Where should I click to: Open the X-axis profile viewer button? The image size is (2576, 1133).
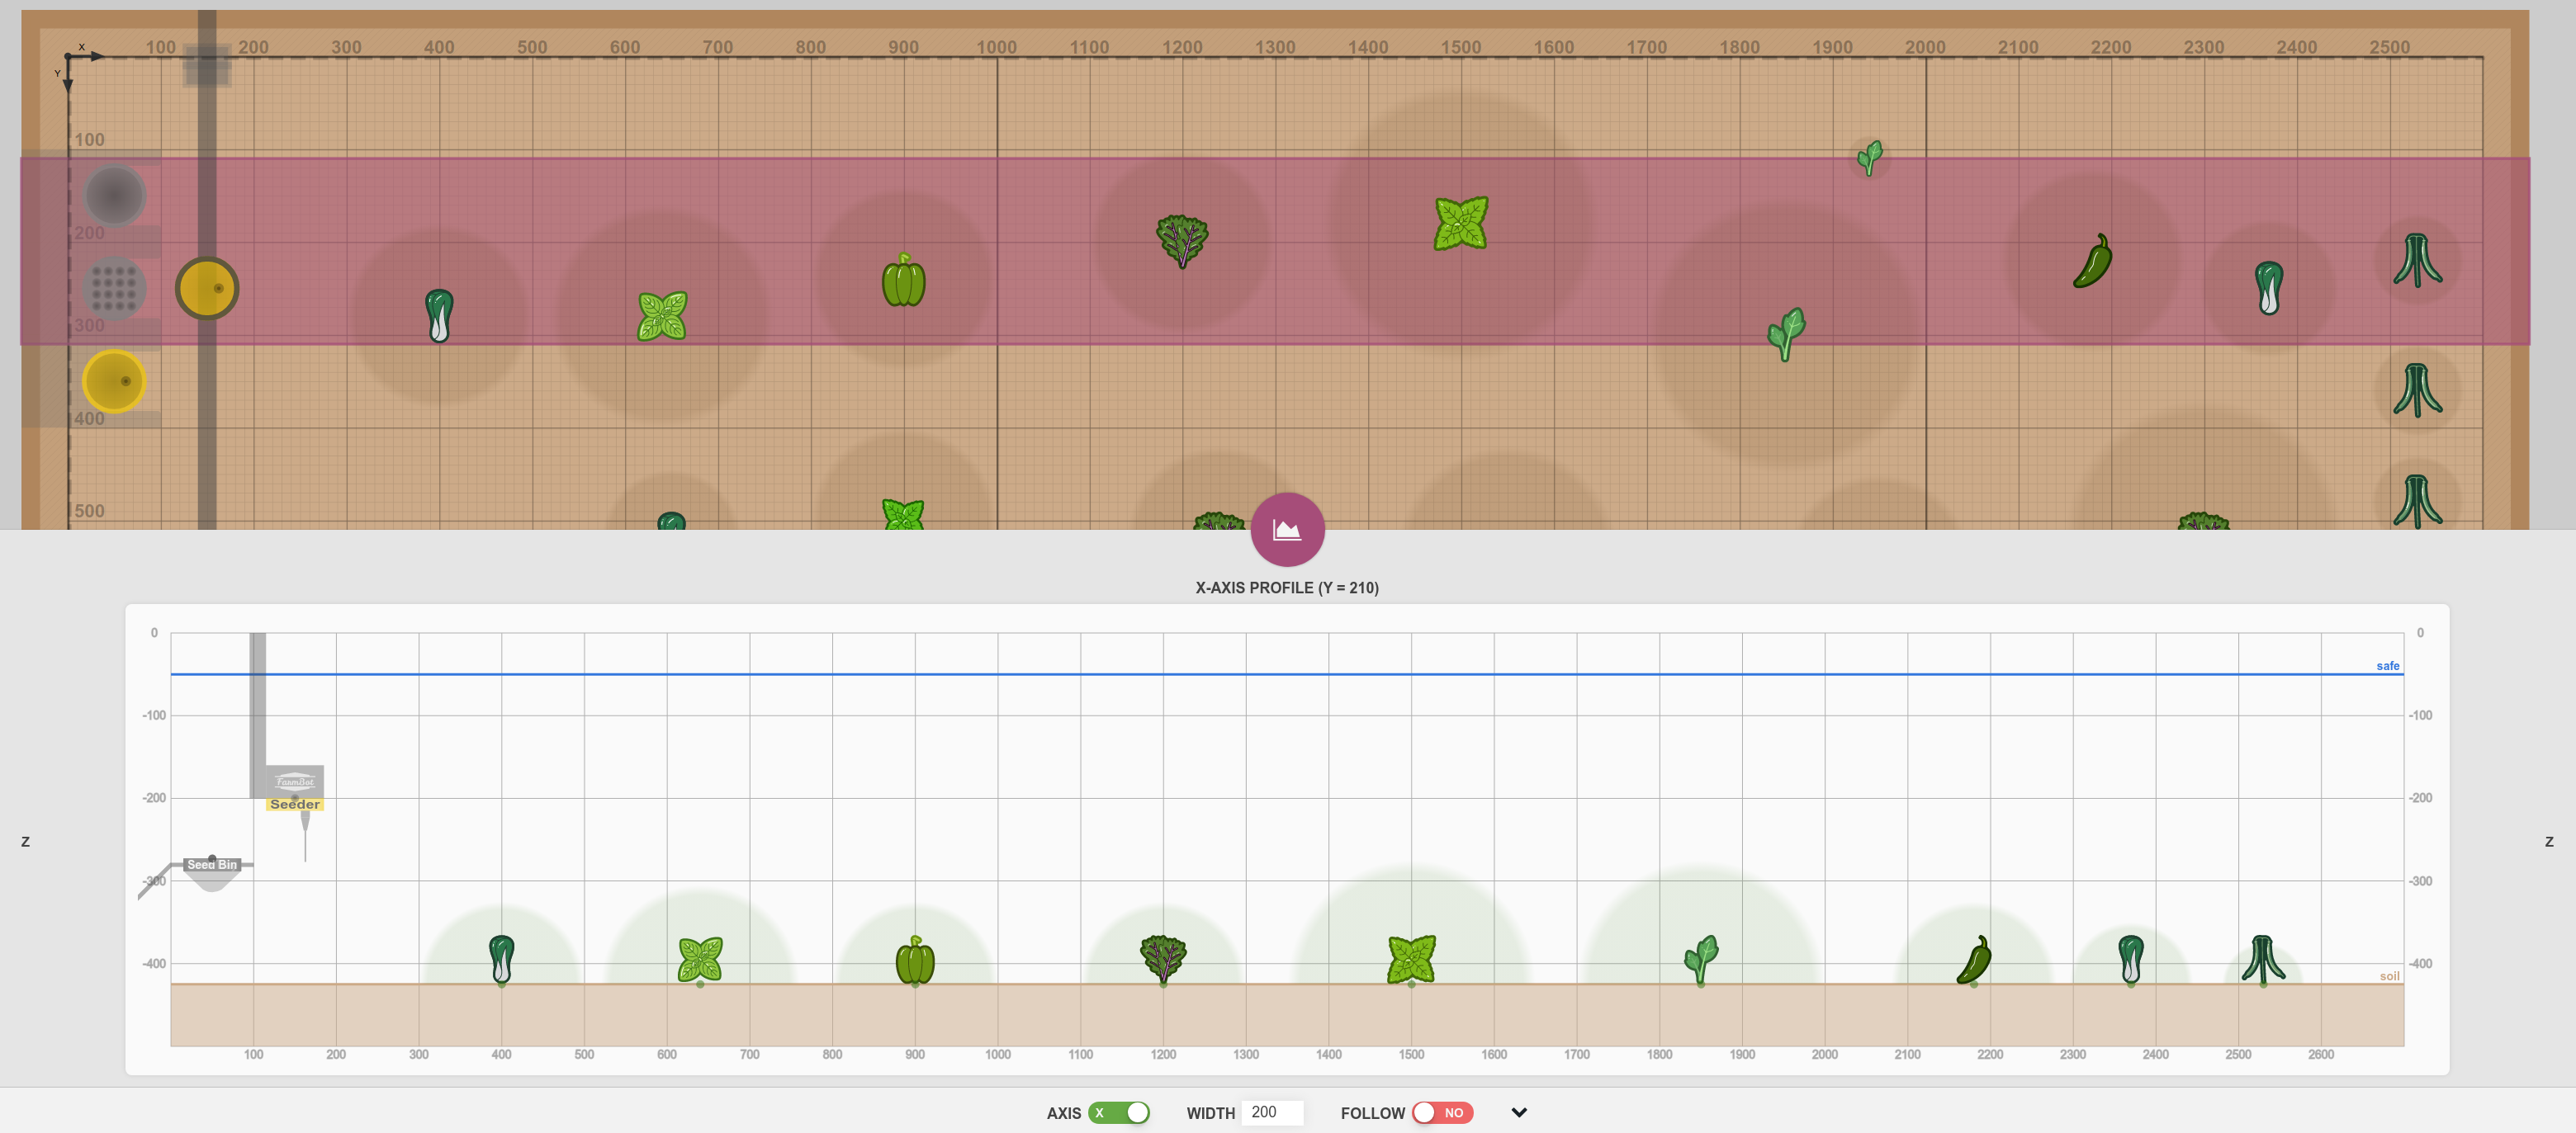tap(1287, 528)
